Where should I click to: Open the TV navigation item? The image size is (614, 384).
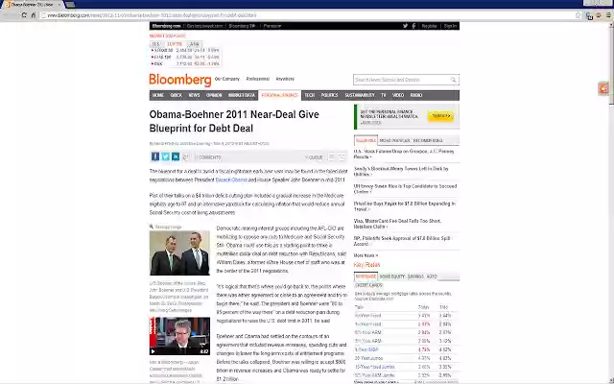384,95
